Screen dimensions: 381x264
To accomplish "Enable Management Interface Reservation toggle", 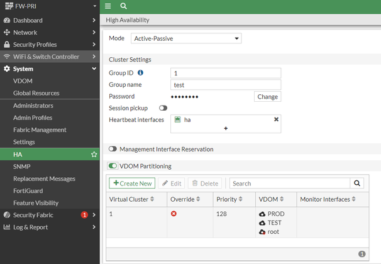I will pos(113,150).
